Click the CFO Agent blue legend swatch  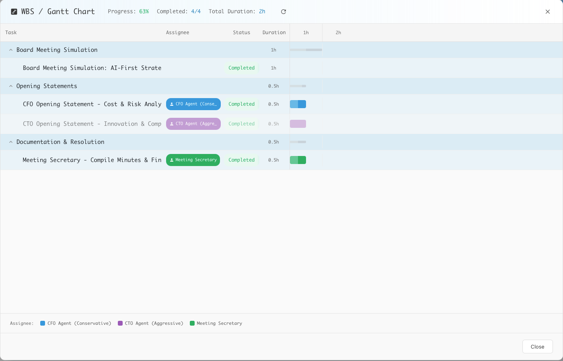[42, 323]
